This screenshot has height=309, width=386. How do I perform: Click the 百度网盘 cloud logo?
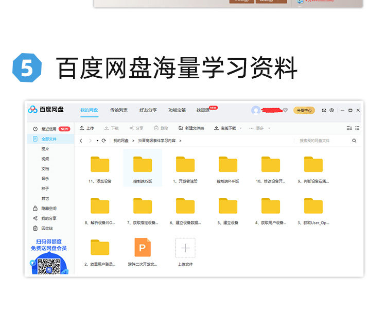pyautogui.click(x=32, y=109)
